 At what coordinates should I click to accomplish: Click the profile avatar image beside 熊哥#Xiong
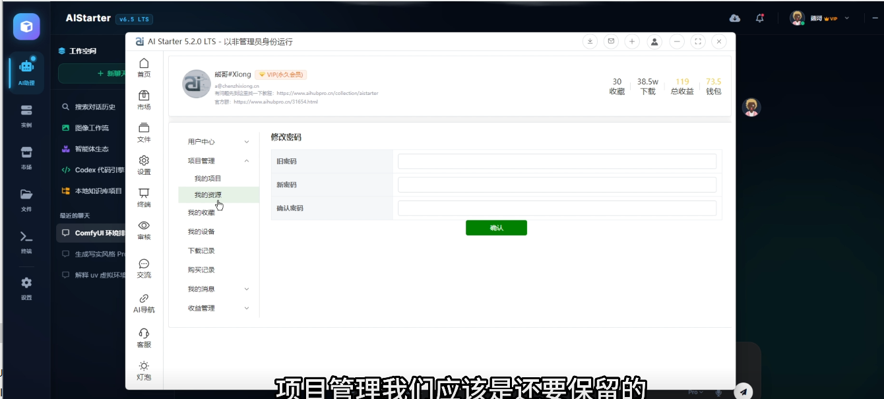[x=197, y=84]
